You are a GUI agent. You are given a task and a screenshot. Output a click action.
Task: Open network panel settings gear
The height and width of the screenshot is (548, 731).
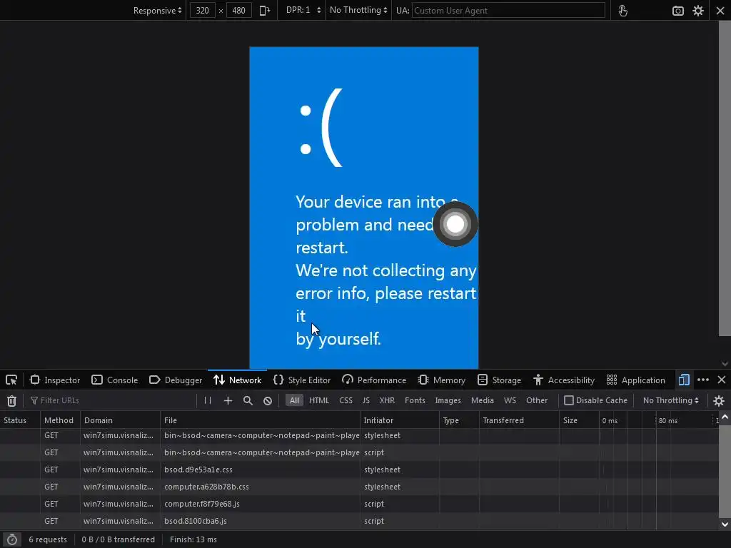[x=719, y=401]
